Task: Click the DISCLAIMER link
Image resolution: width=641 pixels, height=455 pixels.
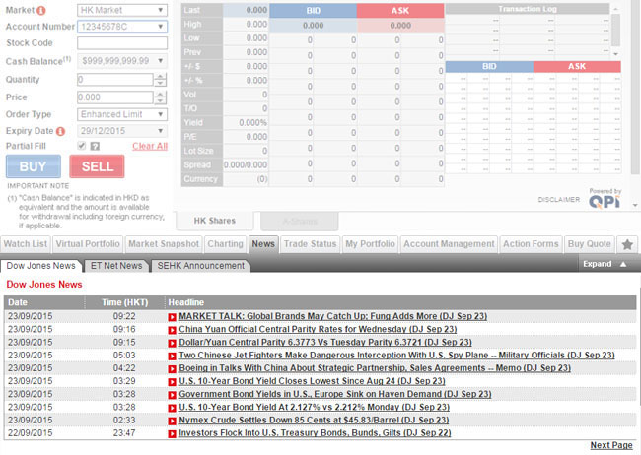Action: (559, 200)
